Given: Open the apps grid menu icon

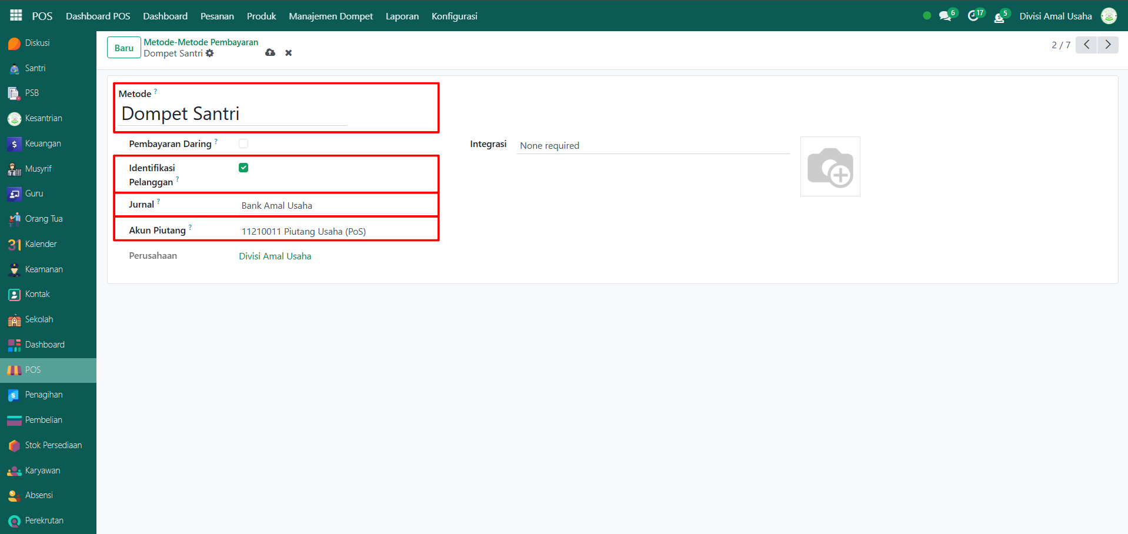Looking at the screenshot, I should tap(16, 16).
